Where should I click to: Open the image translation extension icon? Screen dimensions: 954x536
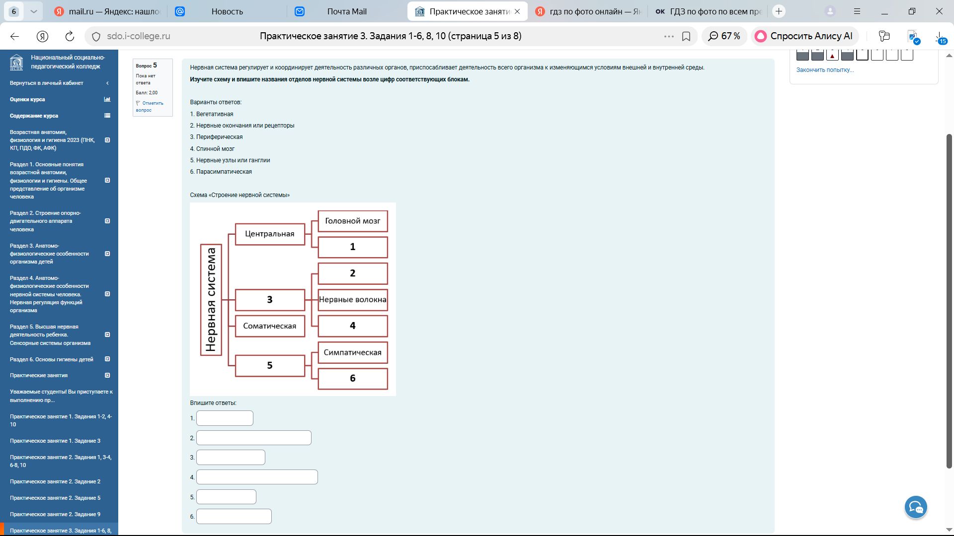913,37
